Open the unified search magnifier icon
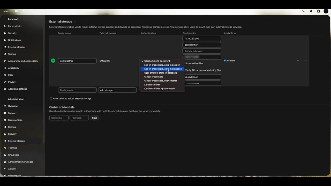 click(x=304, y=11)
